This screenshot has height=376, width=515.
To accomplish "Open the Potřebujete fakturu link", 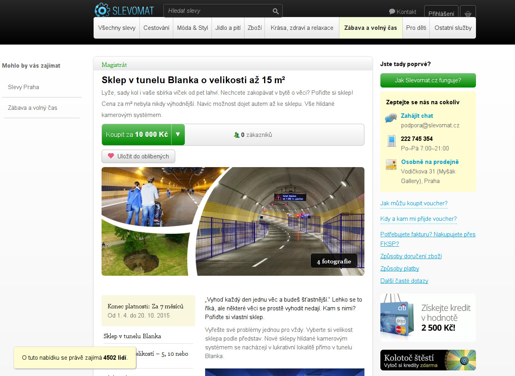I will pyautogui.click(x=428, y=239).
